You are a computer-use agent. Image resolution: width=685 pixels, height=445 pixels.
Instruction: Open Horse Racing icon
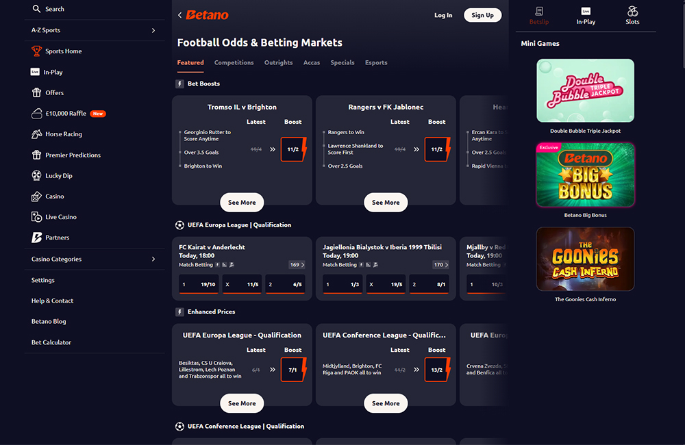coord(37,134)
